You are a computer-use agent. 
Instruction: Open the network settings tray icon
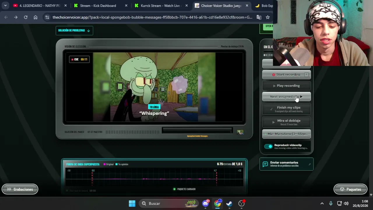click(339, 203)
